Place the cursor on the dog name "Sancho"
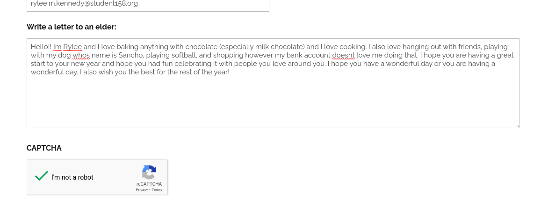Image resolution: width=541 pixels, height=203 pixels. (x=131, y=55)
